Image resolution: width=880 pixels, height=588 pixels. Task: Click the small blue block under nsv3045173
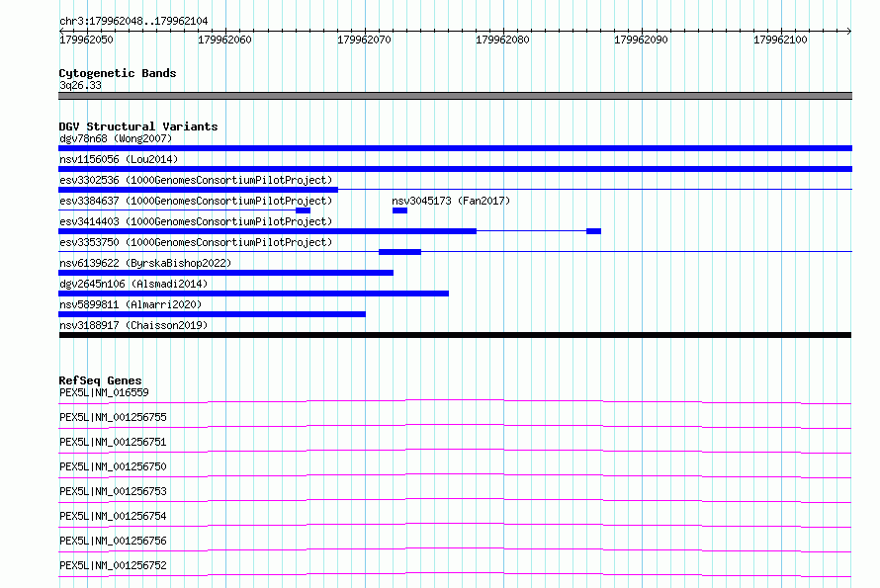click(x=399, y=210)
